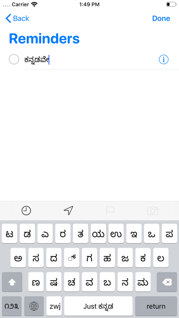Tap the info icon beside the reminder
179x318 pixels.
click(x=163, y=59)
